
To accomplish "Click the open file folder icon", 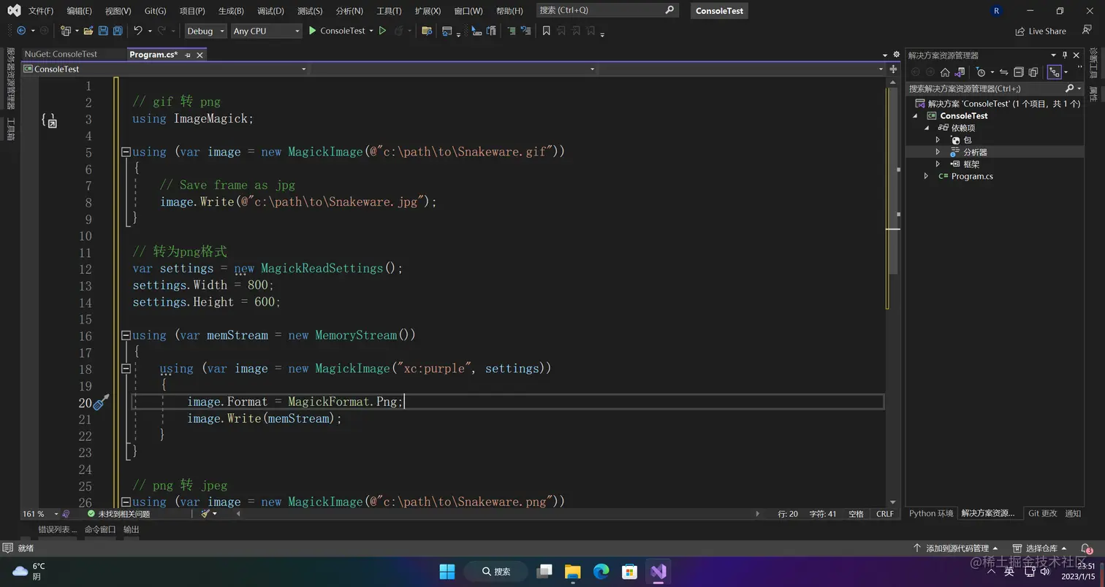I will coord(88,31).
